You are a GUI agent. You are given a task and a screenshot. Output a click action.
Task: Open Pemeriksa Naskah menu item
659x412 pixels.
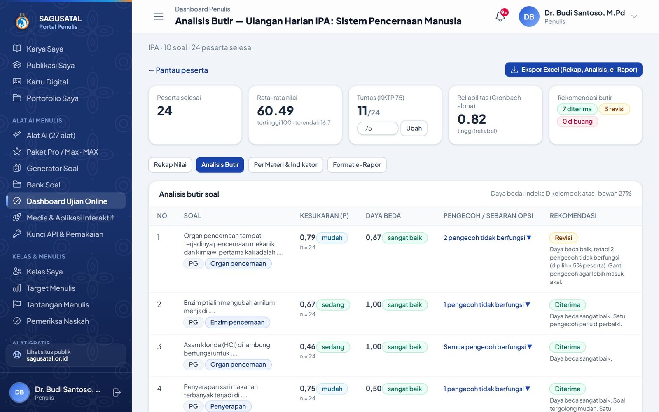tap(66, 321)
